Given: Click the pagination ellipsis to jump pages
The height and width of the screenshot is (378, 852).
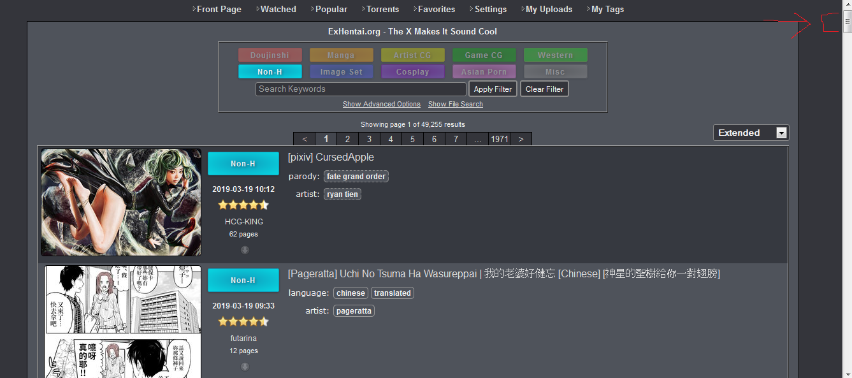Looking at the screenshot, I should point(478,139).
